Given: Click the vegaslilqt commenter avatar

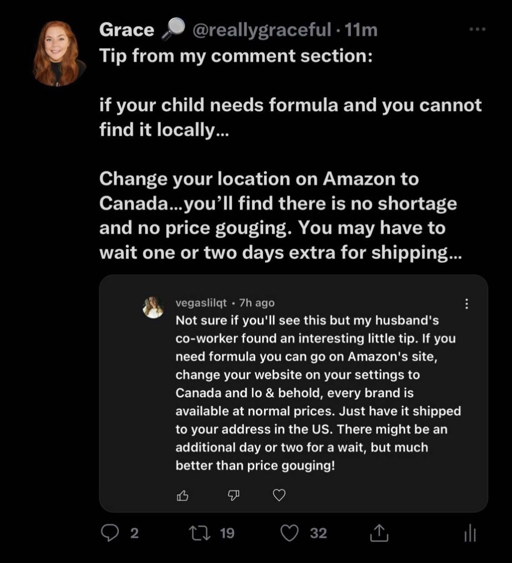Looking at the screenshot, I should [153, 307].
